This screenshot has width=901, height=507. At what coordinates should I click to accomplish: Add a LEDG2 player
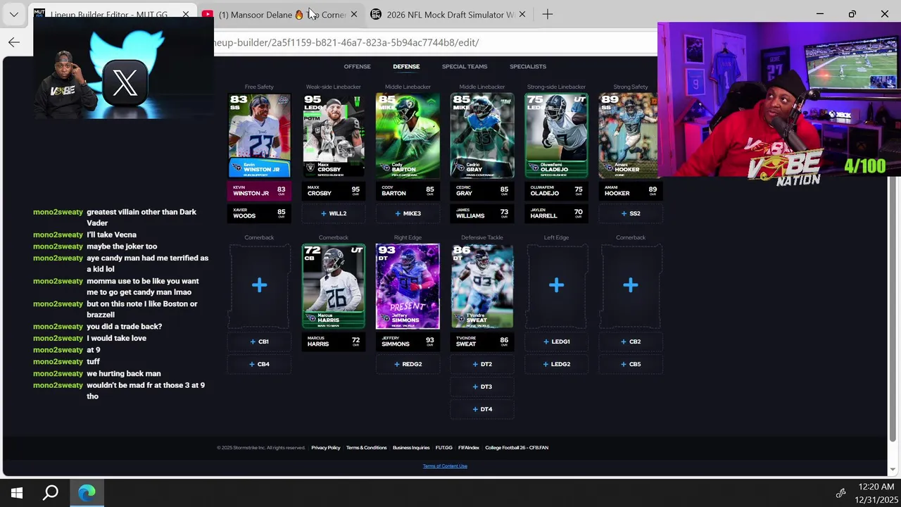tap(556, 364)
